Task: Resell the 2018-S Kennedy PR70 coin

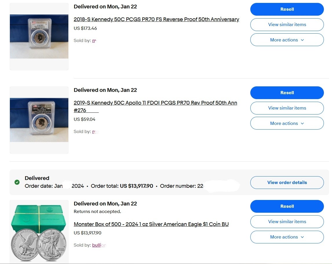Action: click(287, 9)
